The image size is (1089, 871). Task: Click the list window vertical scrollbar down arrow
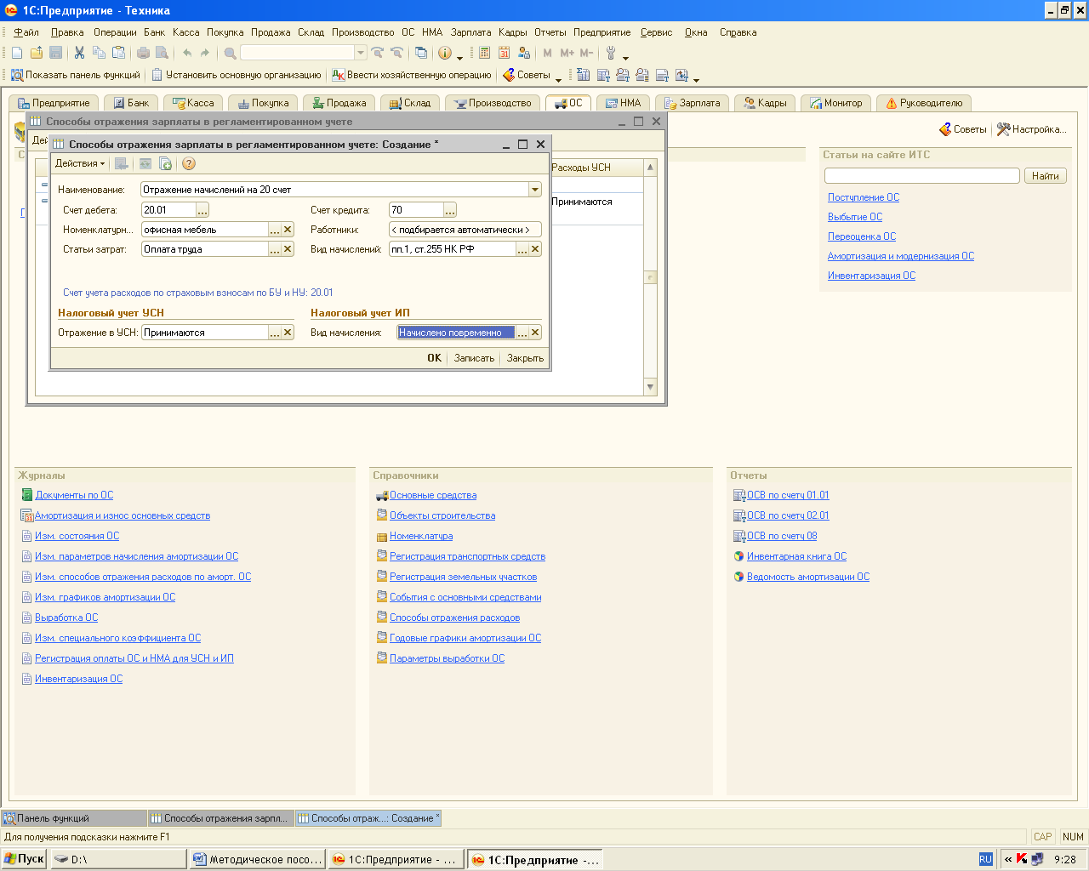[651, 387]
